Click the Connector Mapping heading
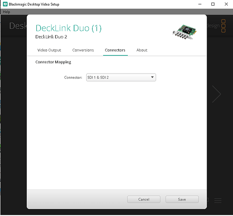The height and width of the screenshot is (216, 233). tap(53, 62)
